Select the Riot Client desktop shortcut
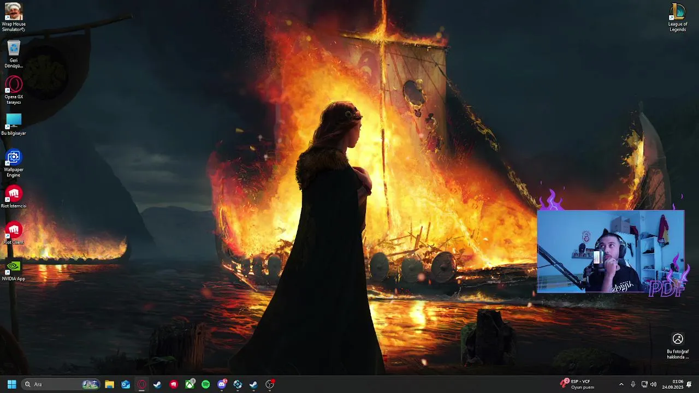Screen dimensions: 699x393 (13, 234)
